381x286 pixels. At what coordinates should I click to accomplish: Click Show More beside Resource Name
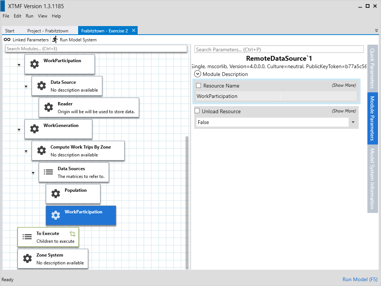[x=343, y=85]
